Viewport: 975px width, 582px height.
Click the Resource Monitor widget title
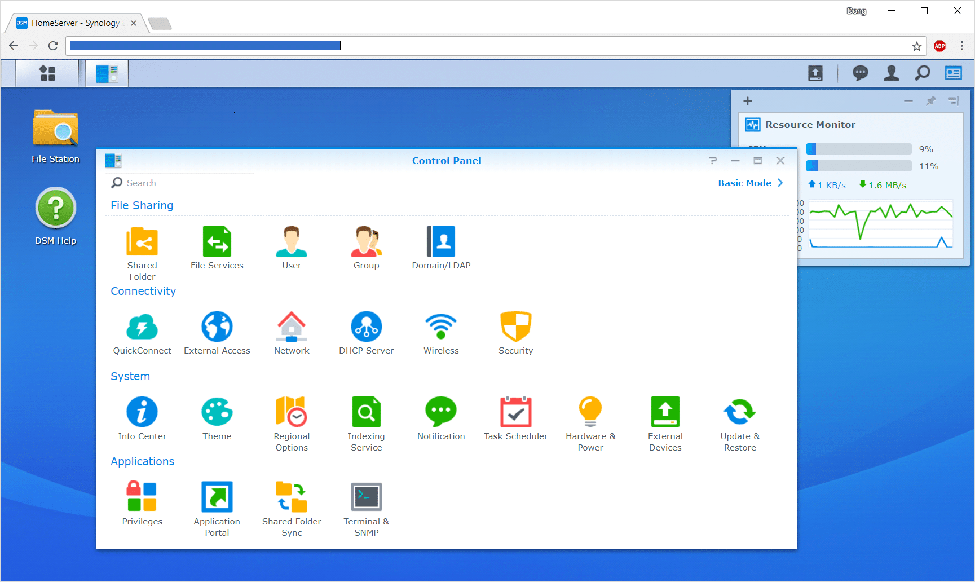point(810,125)
